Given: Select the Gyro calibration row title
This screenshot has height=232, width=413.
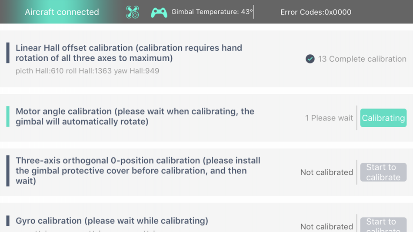Looking at the screenshot, I should coord(112,221).
